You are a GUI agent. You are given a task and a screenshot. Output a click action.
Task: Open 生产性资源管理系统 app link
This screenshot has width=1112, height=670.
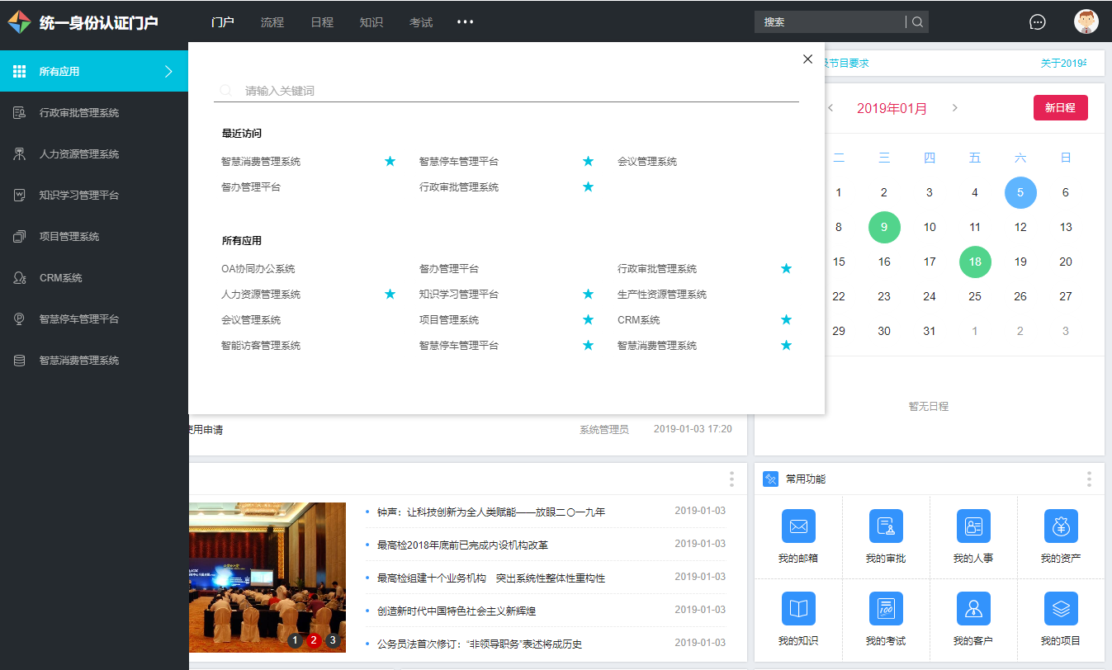pyautogui.click(x=662, y=295)
